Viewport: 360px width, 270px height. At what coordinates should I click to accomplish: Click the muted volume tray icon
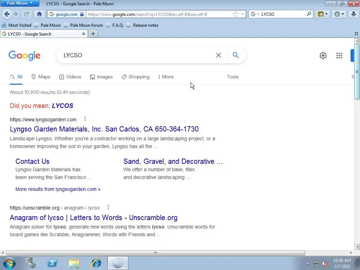pos(324,264)
